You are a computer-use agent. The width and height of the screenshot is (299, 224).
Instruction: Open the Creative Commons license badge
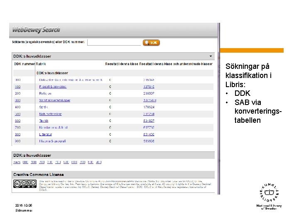[x=25, y=184]
